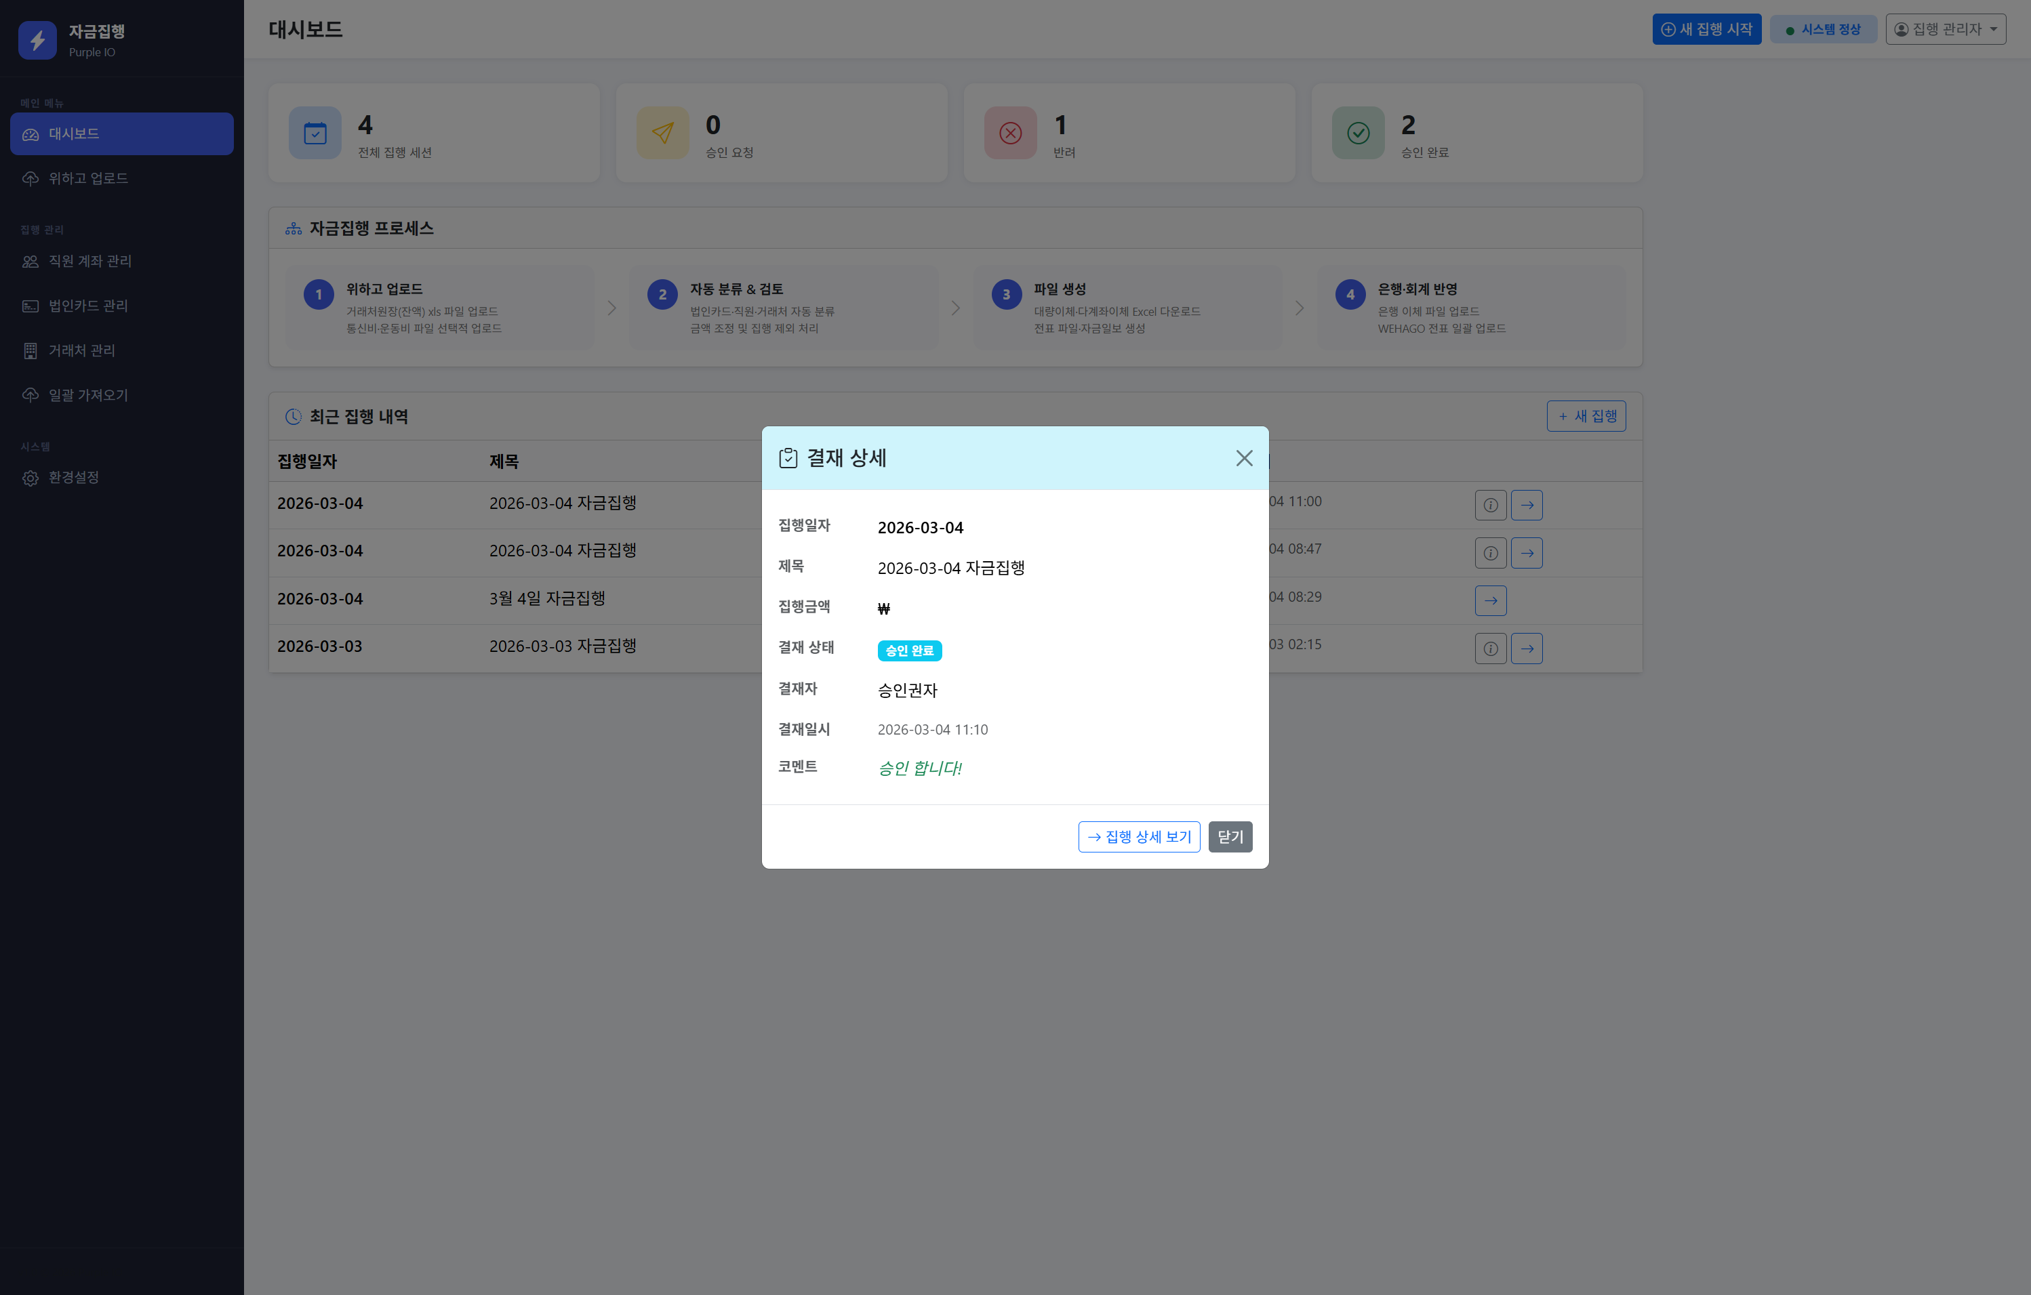Click the 승인 완료 checkmark stat icon
This screenshot has height=1295, width=2031.
(x=1358, y=133)
